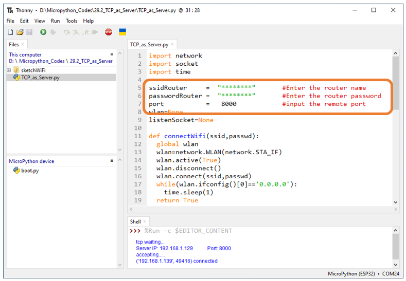Open the Tools menu
The image size is (406, 281).
[72, 21]
